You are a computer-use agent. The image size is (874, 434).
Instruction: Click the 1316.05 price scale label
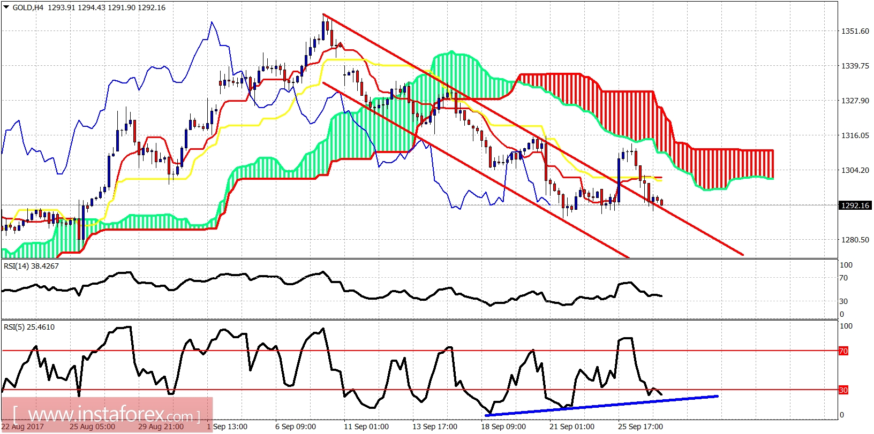pyautogui.click(x=855, y=135)
